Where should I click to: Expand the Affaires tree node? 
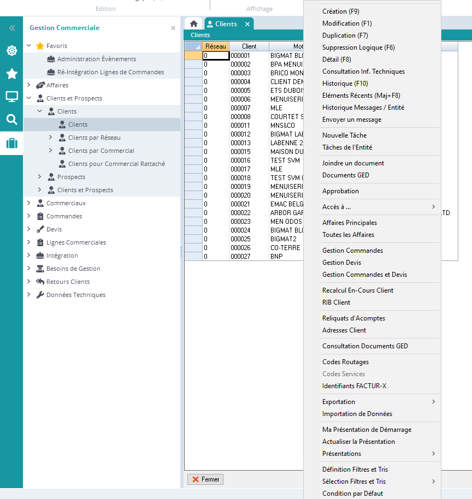click(x=29, y=85)
